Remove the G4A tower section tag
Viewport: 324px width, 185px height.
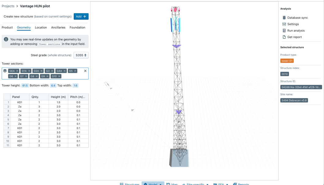coord(65,71)
